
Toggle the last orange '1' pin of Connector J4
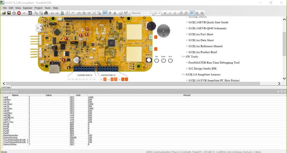click(x=126, y=79)
